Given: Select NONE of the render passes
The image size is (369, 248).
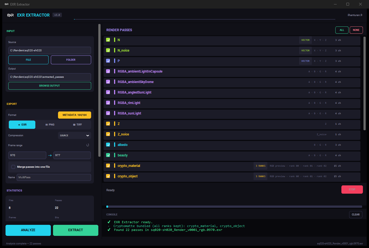Looking at the screenshot, I should click(356, 30).
